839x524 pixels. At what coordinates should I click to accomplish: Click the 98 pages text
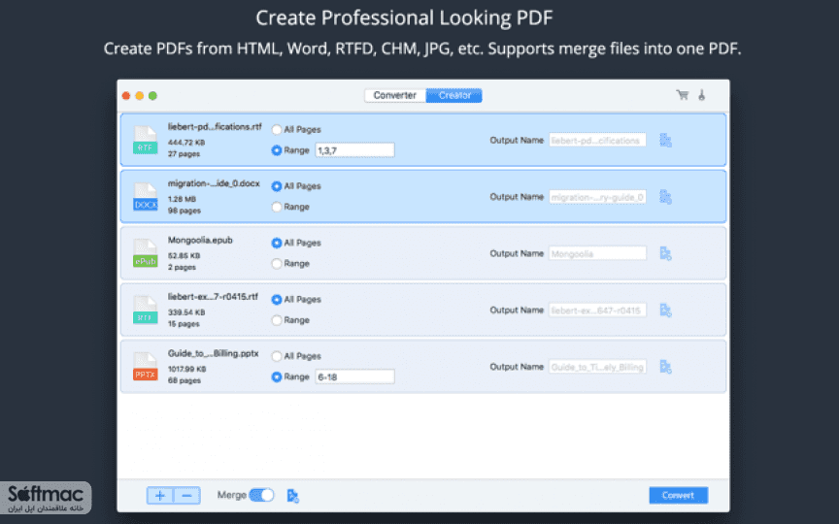[185, 211]
